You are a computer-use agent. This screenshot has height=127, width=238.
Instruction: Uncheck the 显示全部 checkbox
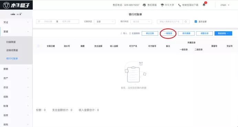[196, 22]
